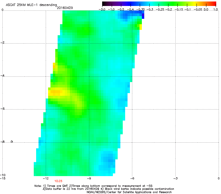Click the -15 longitude axis label
The image size is (221, 194).
(3, 178)
